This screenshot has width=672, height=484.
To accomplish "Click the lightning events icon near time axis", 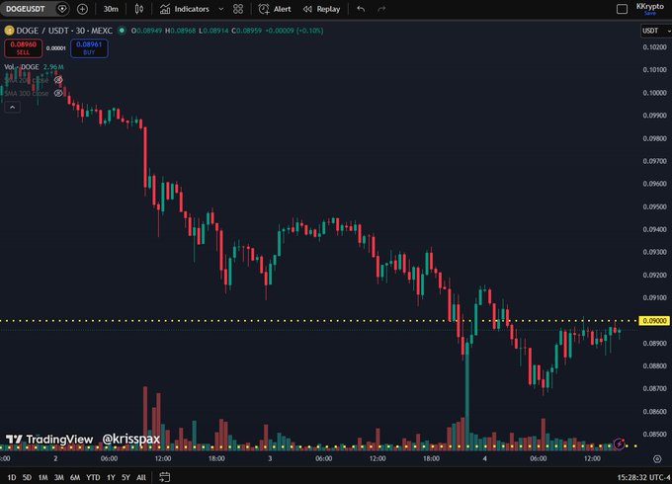I will tap(619, 444).
